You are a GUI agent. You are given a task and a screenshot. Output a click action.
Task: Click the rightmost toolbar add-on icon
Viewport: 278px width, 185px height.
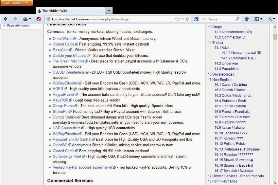tap(270, 19)
